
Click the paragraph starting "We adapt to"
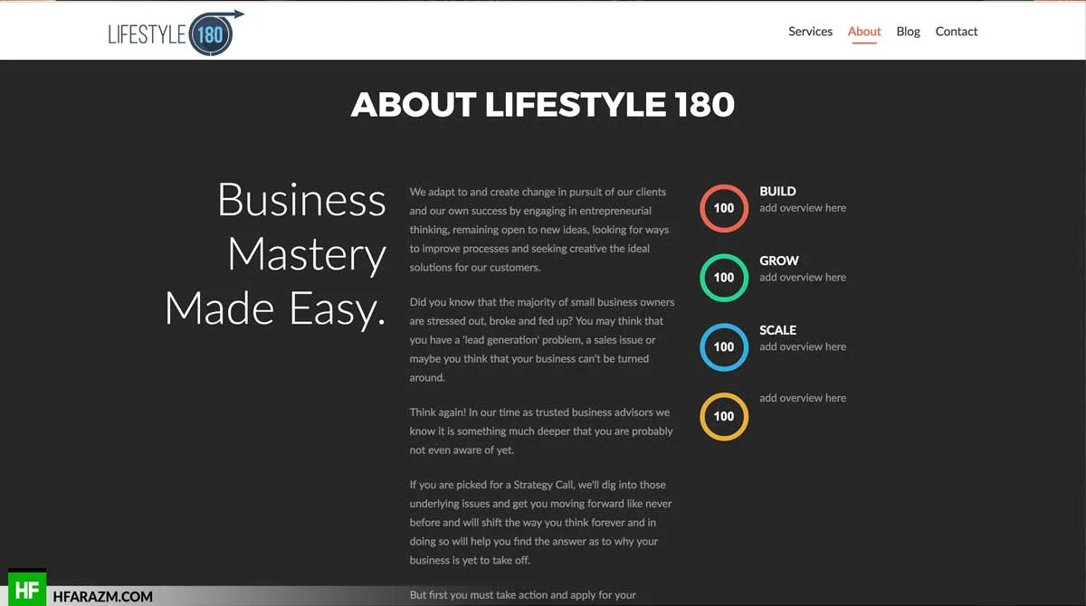541,230
